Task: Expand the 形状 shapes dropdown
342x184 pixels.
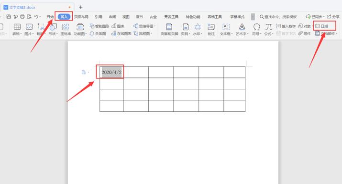Action: pos(57,34)
